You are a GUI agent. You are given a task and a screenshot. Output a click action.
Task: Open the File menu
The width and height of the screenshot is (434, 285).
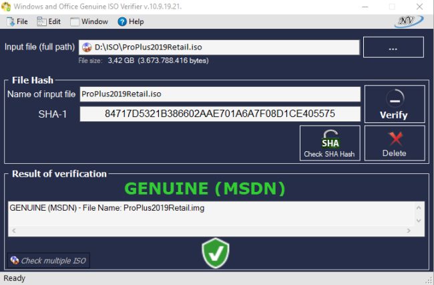[17, 21]
